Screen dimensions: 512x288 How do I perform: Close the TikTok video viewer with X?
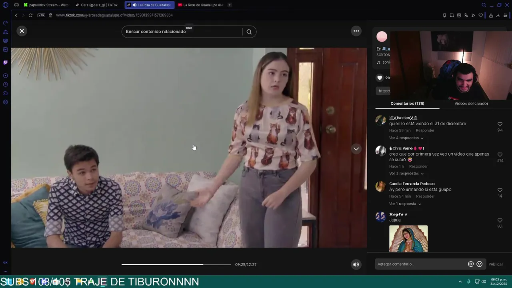22,31
